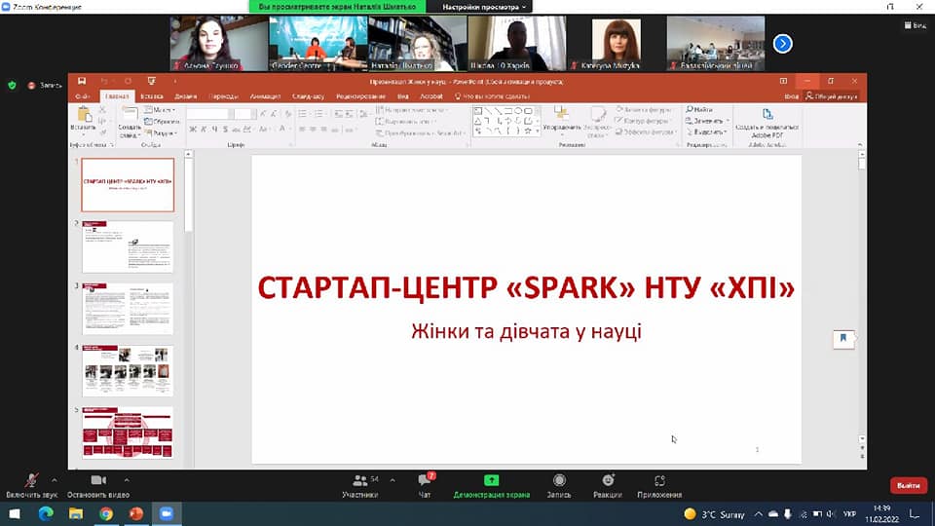
Task: Switch to the Вставка ribbon tab
Action: (151, 96)
